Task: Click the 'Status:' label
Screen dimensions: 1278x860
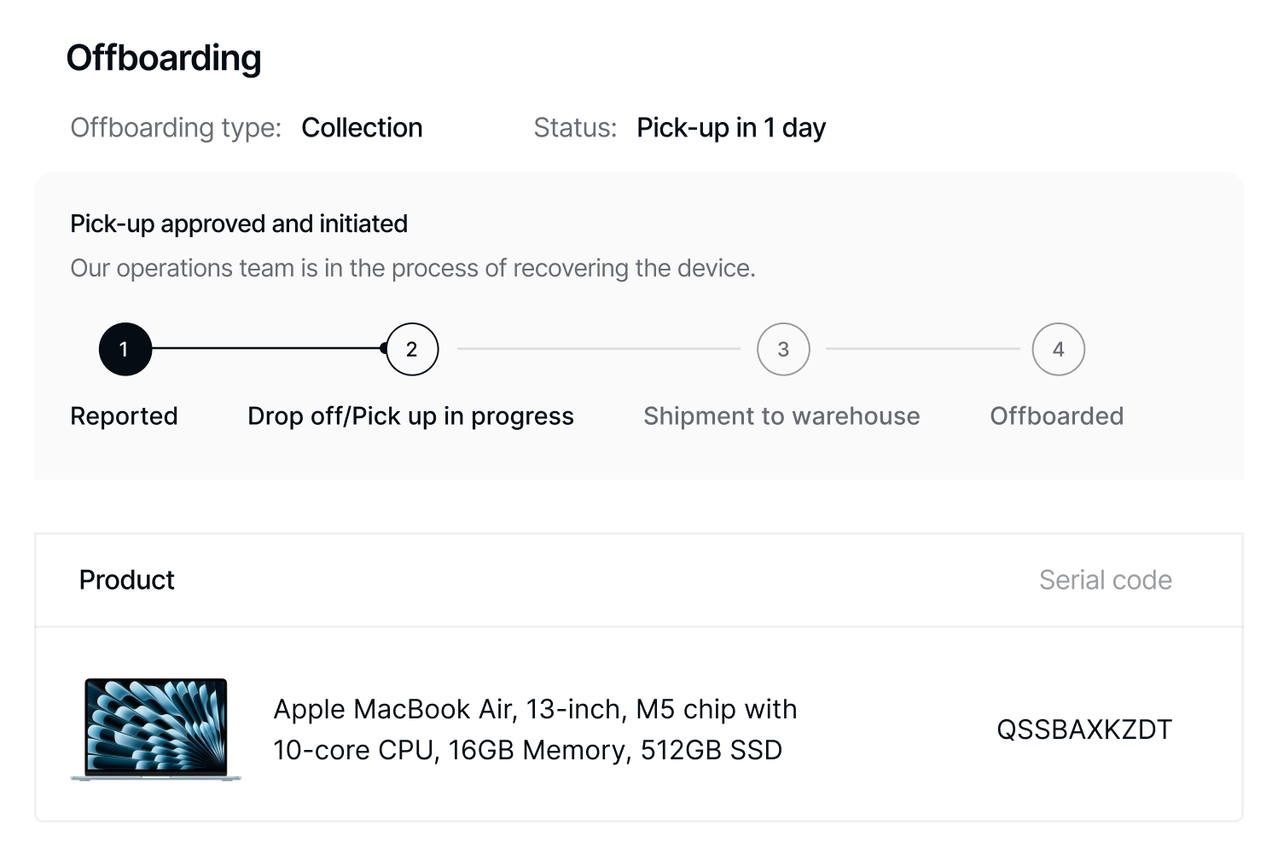Action: click(x=575, y=128)
